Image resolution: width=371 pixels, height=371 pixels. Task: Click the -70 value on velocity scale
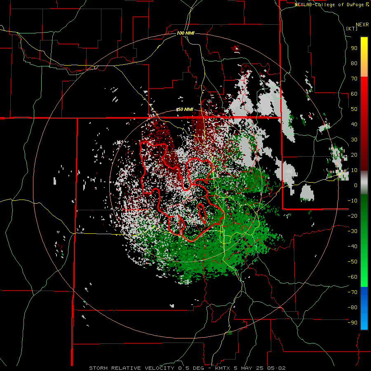[x=352, y=292]
